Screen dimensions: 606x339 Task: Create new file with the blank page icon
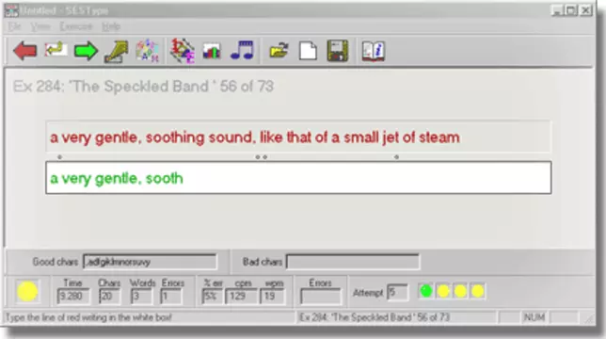click(308, 51)
